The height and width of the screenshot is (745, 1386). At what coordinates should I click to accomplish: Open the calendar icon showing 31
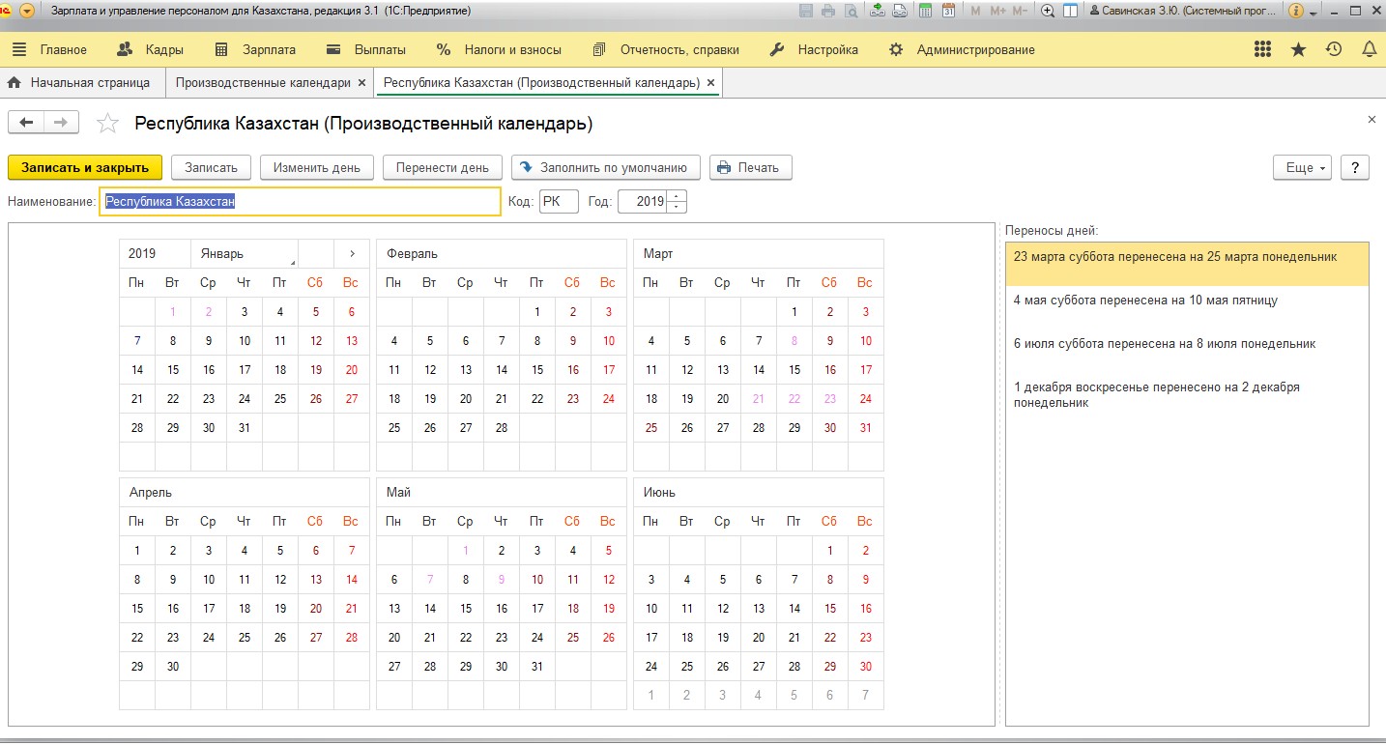[948, 11]
